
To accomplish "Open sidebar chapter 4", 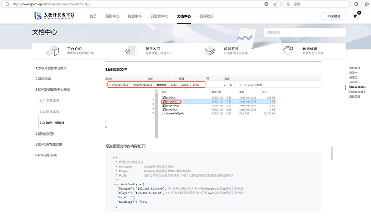I will [45, 134].
